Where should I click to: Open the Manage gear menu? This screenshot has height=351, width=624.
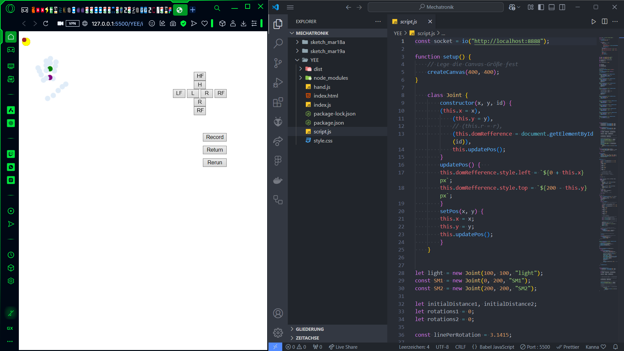pos(278,333)
